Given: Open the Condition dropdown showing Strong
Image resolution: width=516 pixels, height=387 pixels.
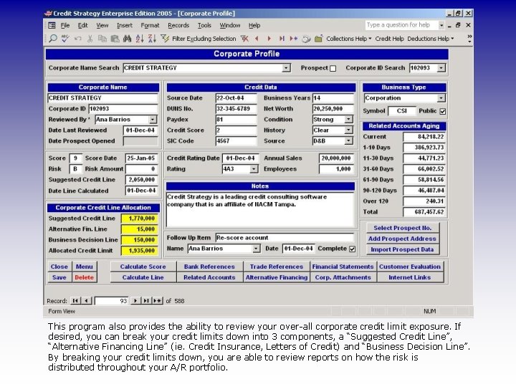Looking at the screenshot, I should (348, 120).
